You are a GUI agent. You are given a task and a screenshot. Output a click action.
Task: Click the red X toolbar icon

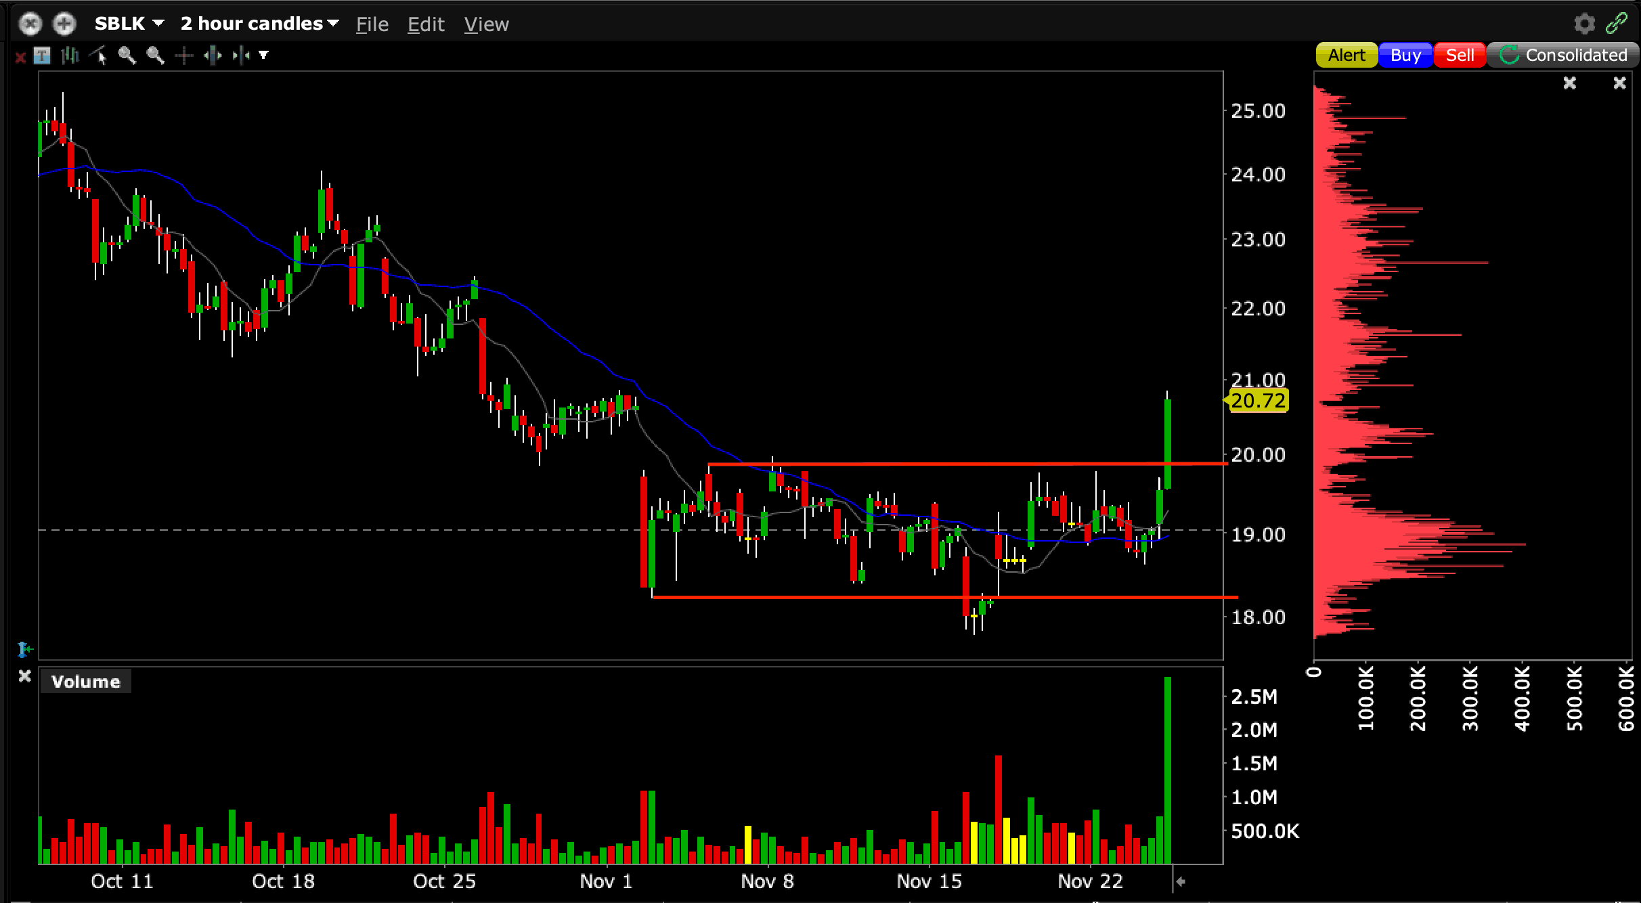(20, 57)
